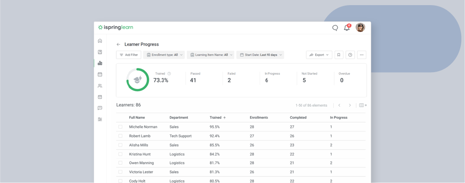The width and height of the screenshot is (465, 183).
Task: Sort by the Department column header
Action: coord(179,118)
